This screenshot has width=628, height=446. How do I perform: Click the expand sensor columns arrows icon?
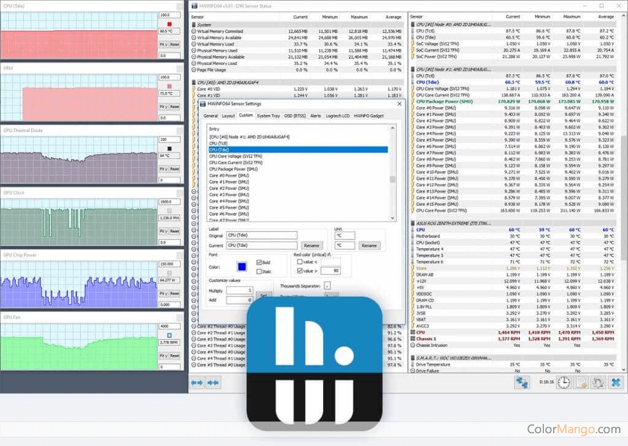pyautogui.click(x=197, y=383)
